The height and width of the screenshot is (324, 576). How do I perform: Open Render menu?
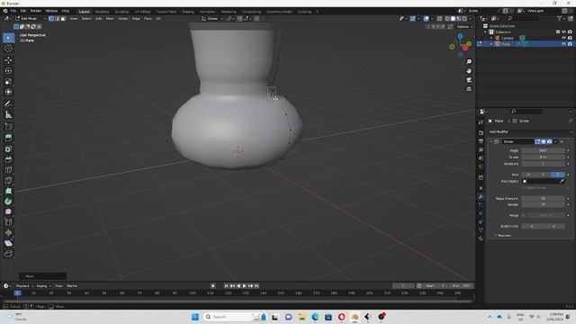(x=36, y=11)
